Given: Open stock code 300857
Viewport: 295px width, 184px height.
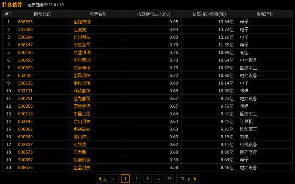Looking at the screenshot, I should pos(25,160).
